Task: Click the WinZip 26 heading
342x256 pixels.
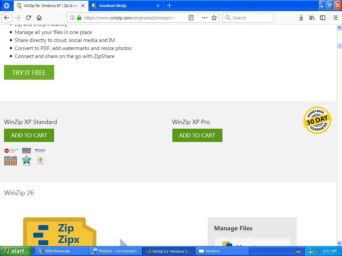Action: pyautogui.click(x=19, y=193)
